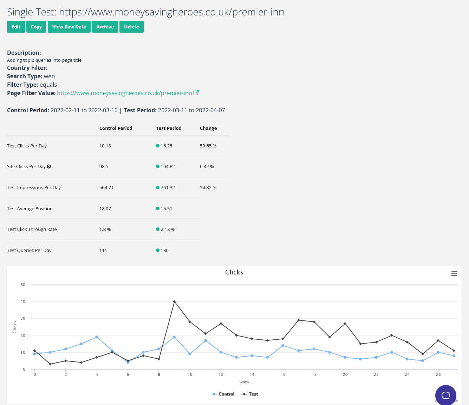Click the Test Clicks Per Day row label
Screen dimensions: 469x405
[27, 146]
